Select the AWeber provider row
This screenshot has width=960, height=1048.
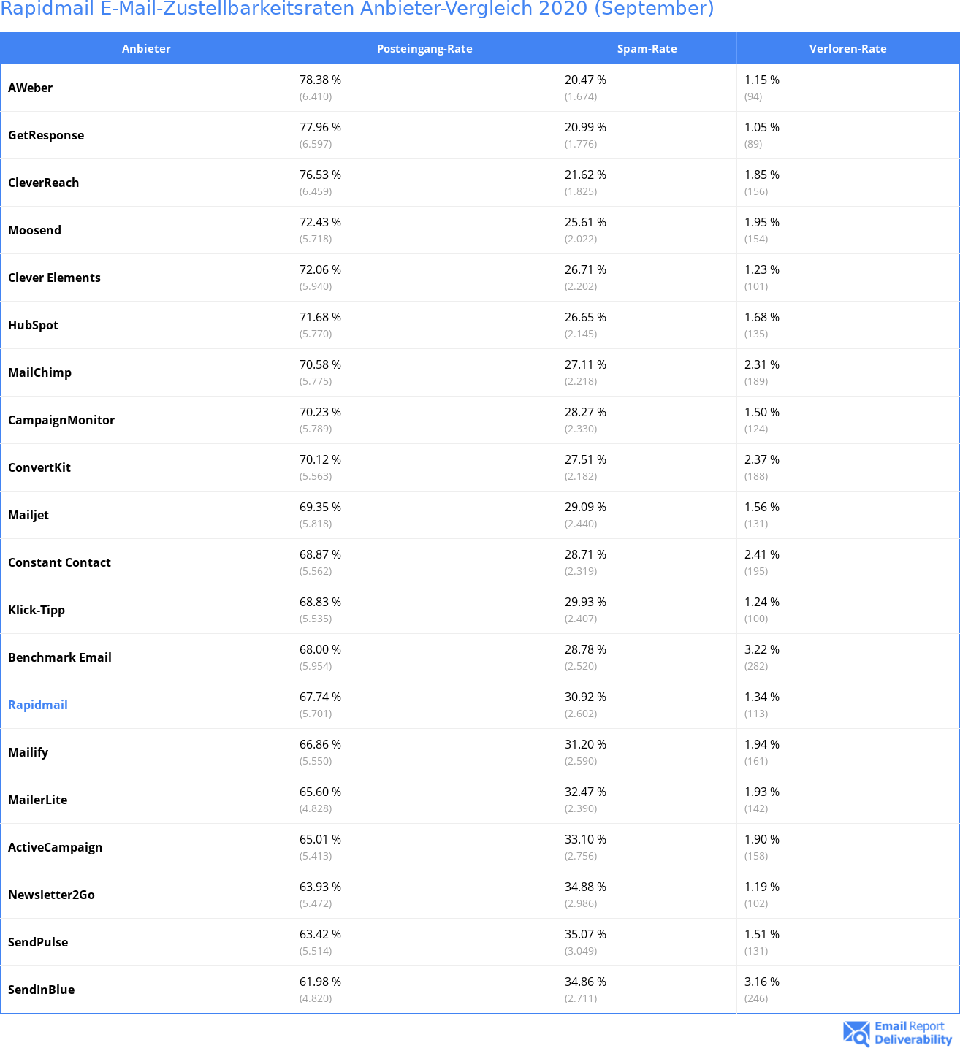point(31,88)
